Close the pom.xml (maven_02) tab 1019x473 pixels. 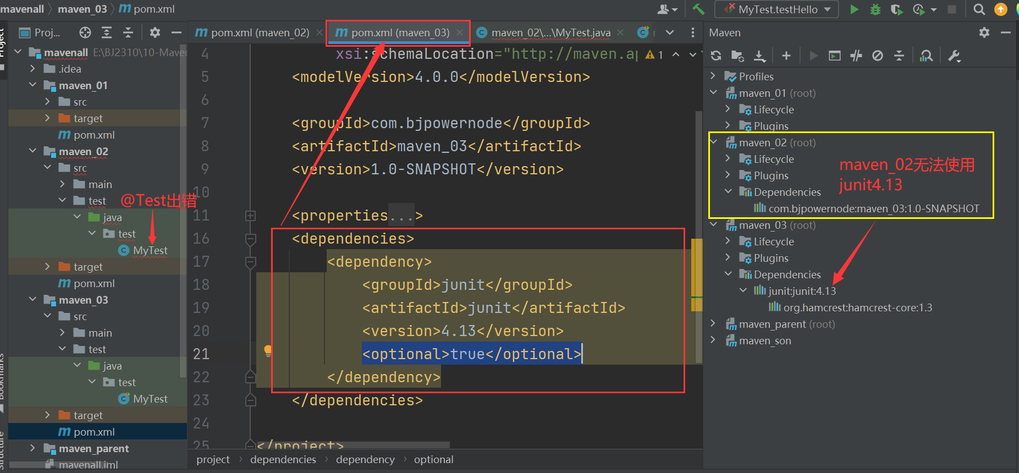pyautogui.click(x=320, y=32)
